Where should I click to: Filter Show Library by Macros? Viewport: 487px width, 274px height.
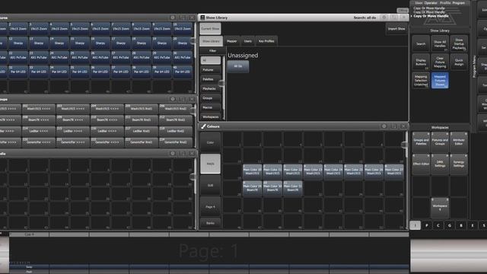tap(211, 107)
